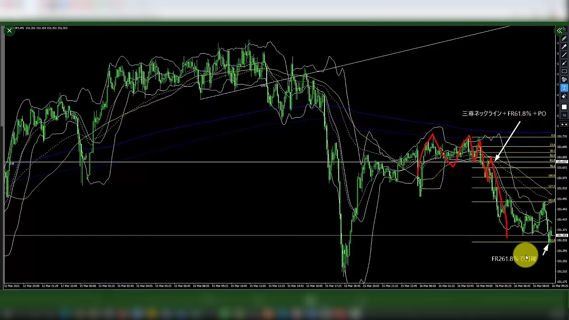This screenshot has width=569, height=320.
Task: Select the pencil drawing tool
Action: click(x=564, y=39)
